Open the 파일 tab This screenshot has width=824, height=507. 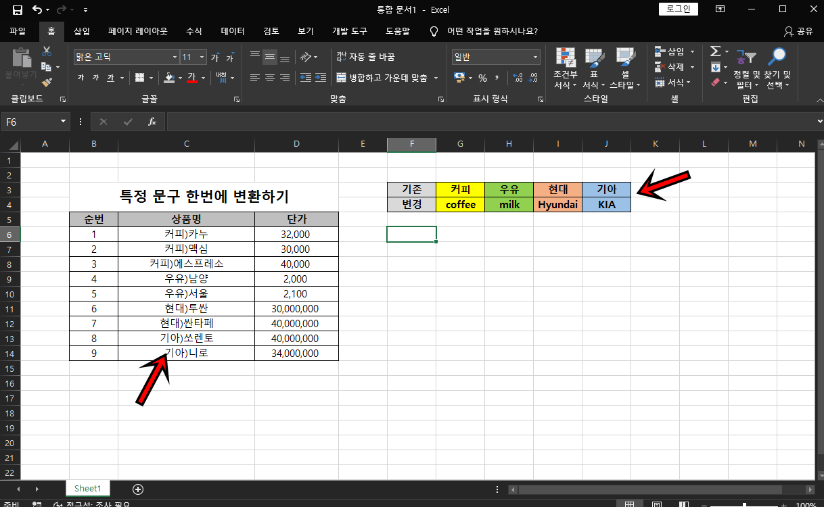tap(18, 31)
